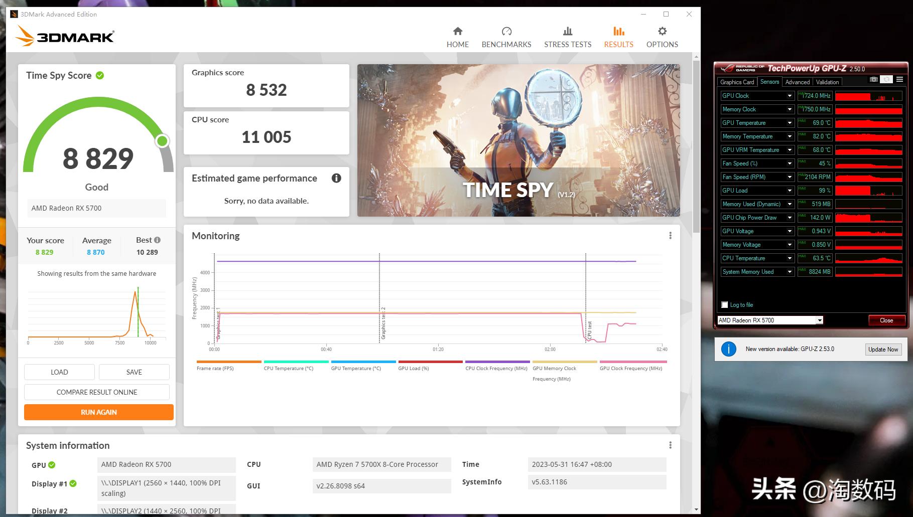This screenshot has width=913, height=517.
Task: Enable the Log to file checkbox
Action: [724, 305]
